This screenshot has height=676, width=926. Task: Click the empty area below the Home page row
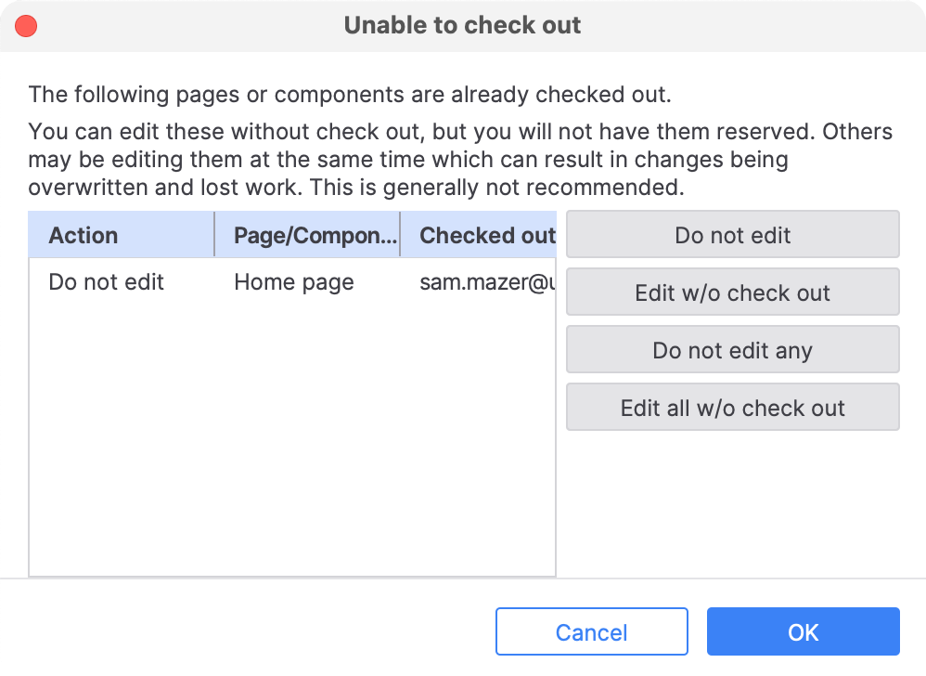click(292, 436)
